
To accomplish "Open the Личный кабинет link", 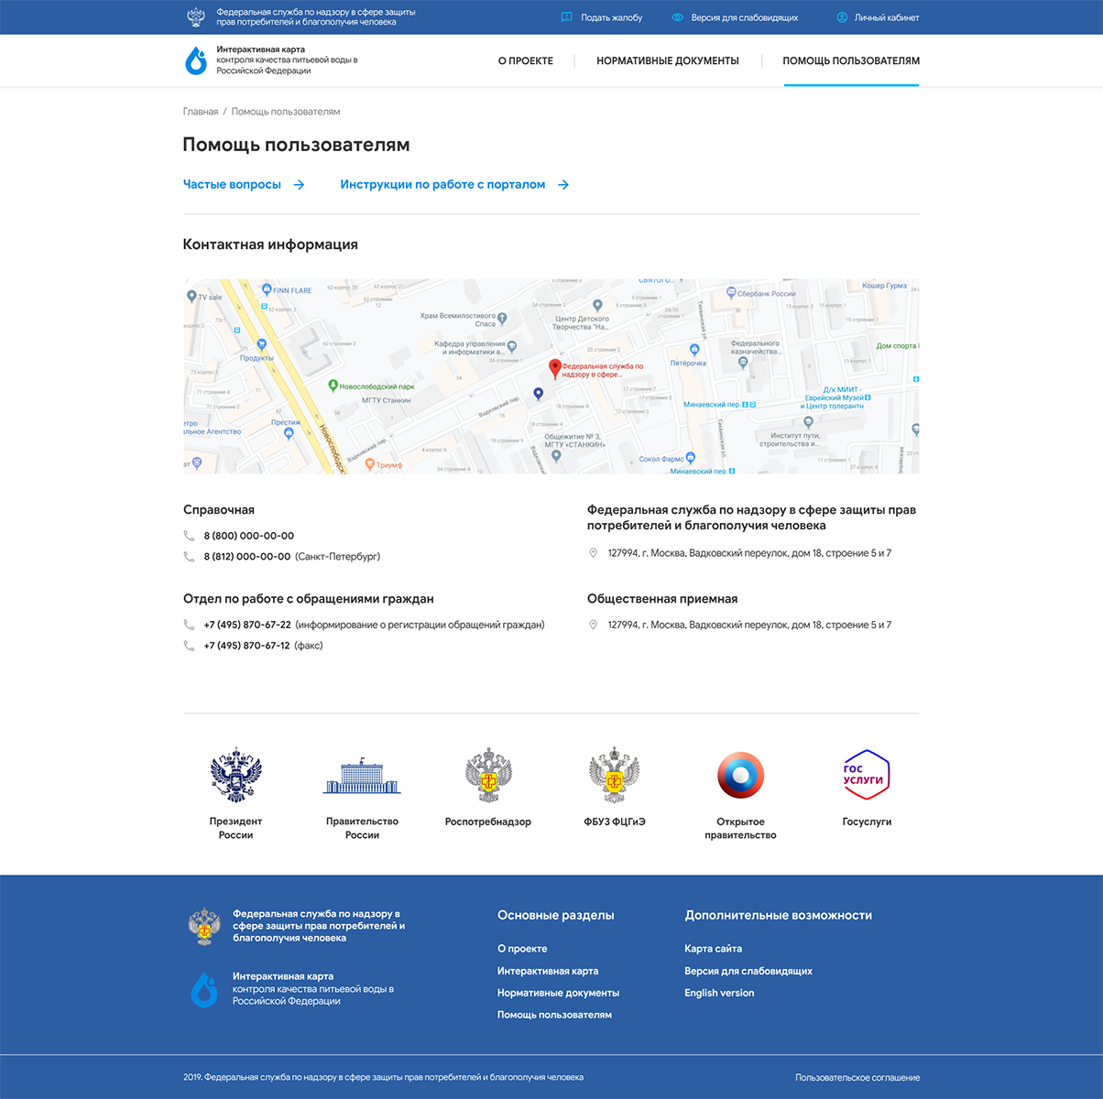I will point(887,17).
